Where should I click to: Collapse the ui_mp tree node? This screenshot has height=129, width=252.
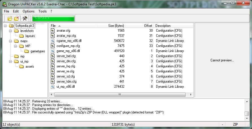(11, 61)
